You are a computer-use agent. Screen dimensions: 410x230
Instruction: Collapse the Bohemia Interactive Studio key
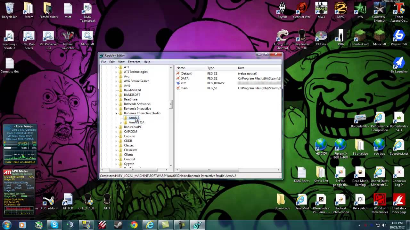coord(116,113)
